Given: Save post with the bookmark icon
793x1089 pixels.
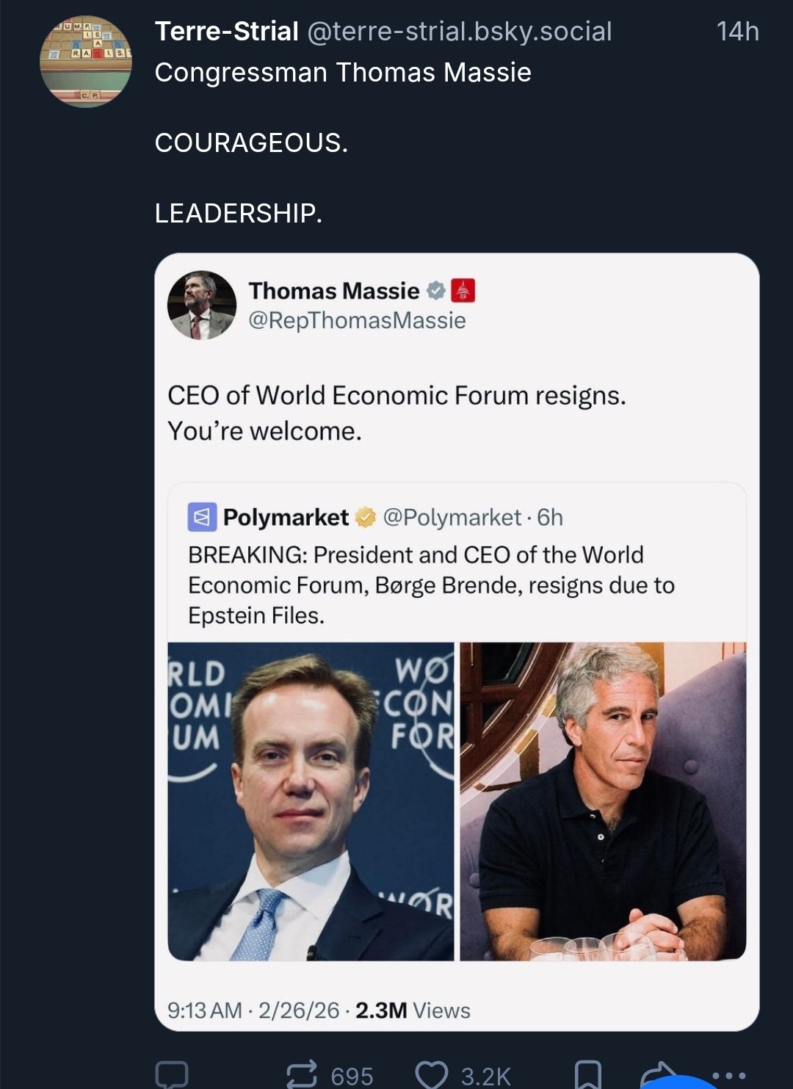Looking at the screenshot, I should 587,1074.
